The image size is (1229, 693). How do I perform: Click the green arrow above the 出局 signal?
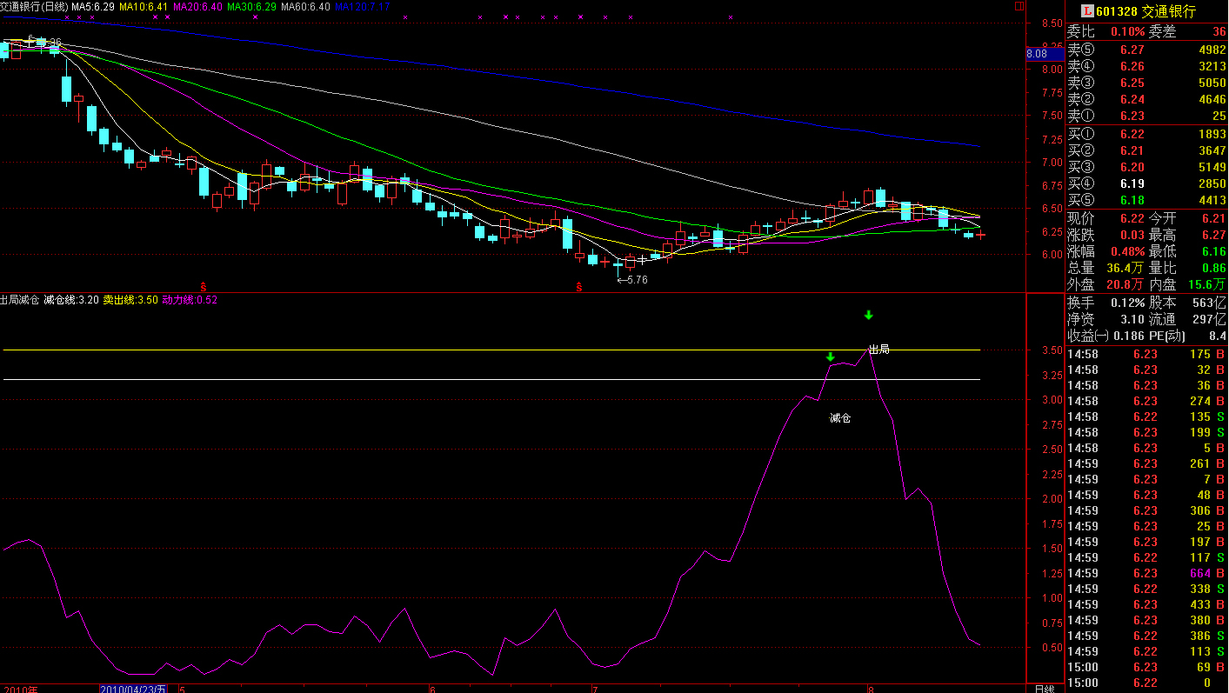tap(868, 315)
